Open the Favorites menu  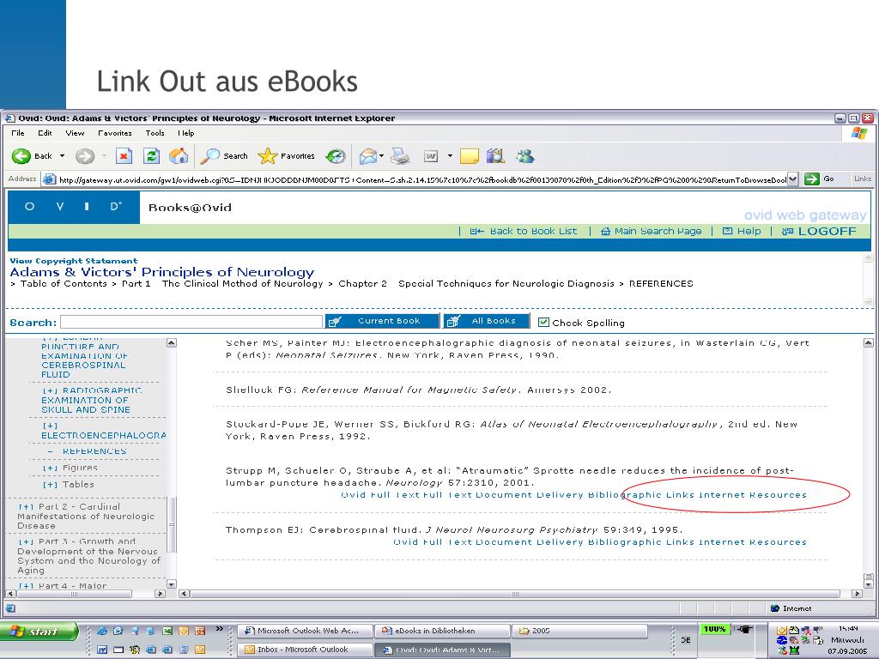point(114,133)
